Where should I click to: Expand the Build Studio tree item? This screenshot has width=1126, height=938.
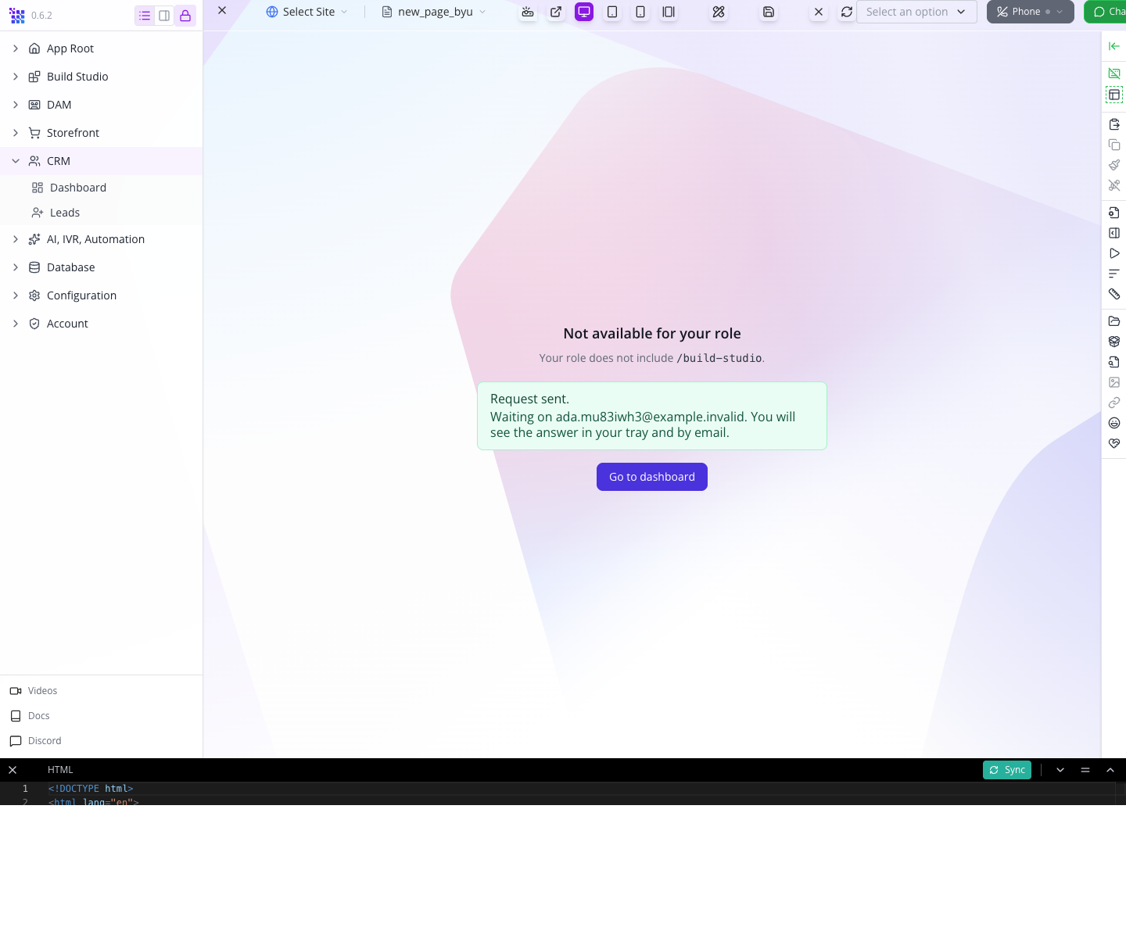16,77
